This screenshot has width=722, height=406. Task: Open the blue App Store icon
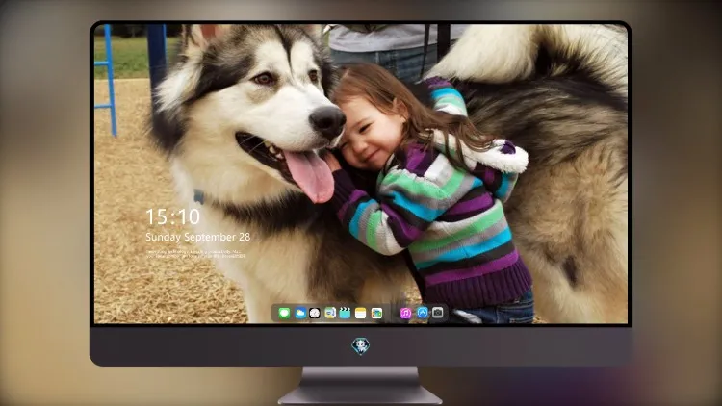coord(423,313)
